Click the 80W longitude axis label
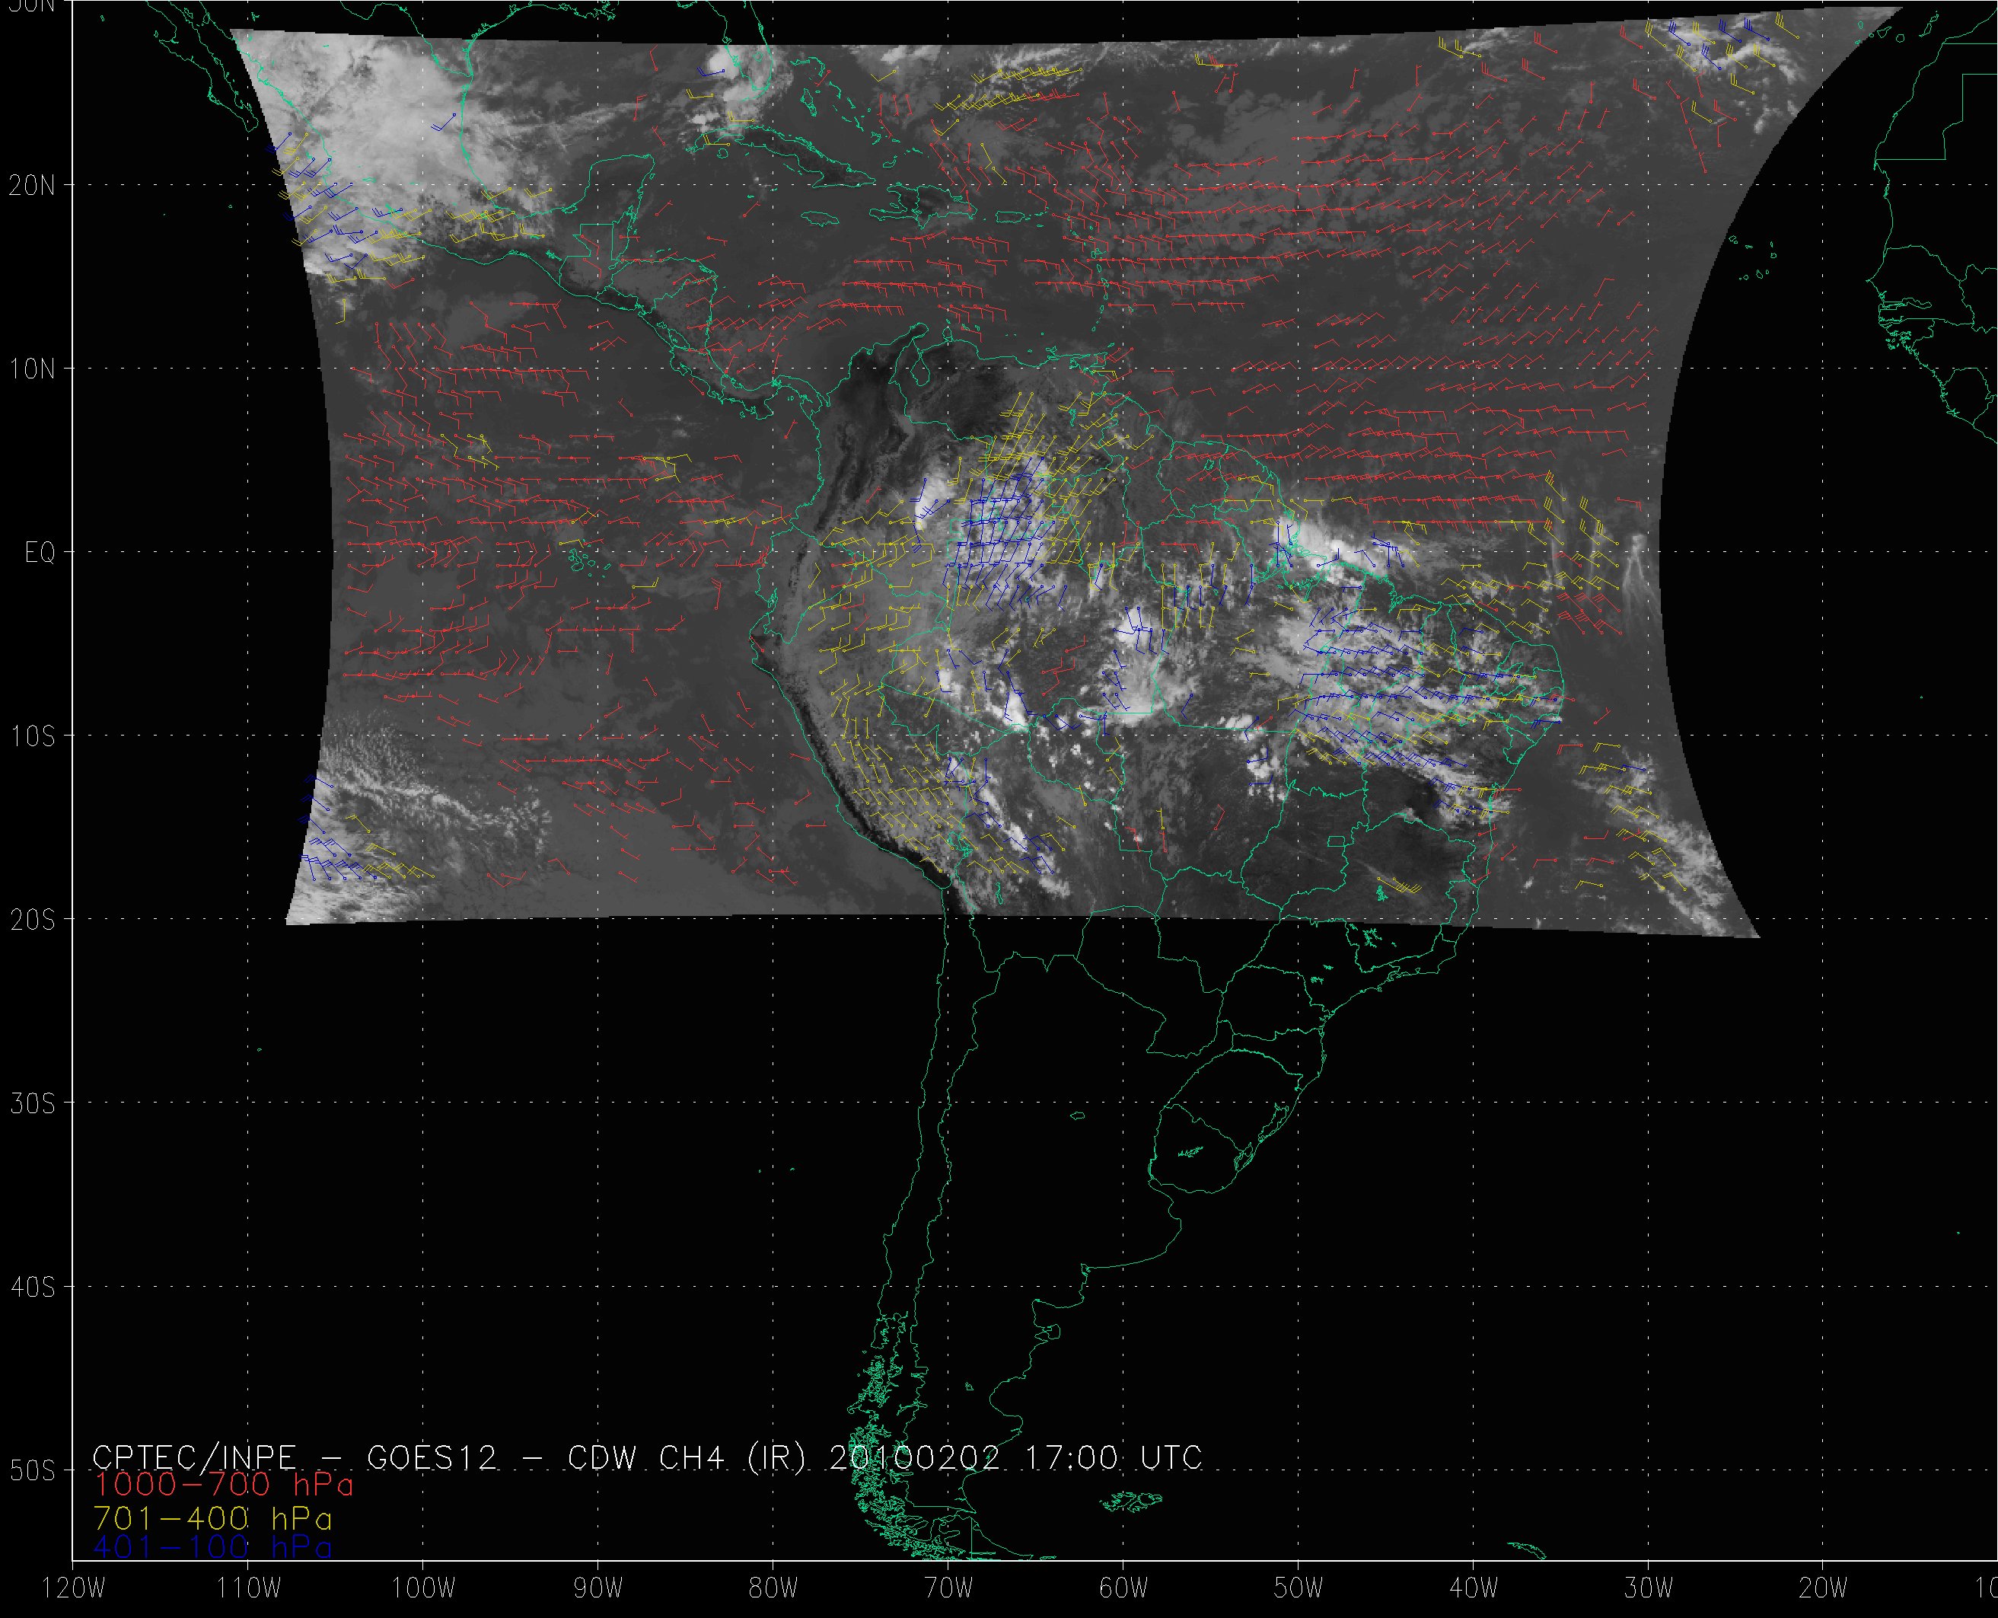The width and height of the screenshot is (1998, 1618). pyautogui.click(x=773, y=1589)
